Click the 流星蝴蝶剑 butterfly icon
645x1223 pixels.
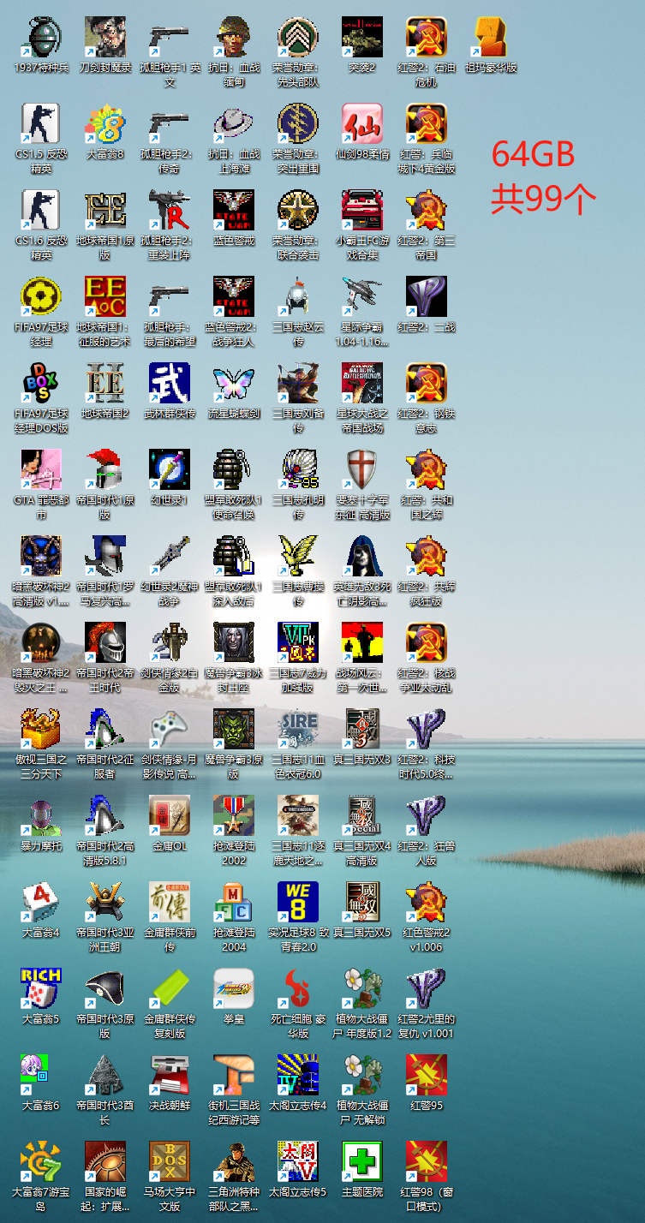tap(234, 384)
